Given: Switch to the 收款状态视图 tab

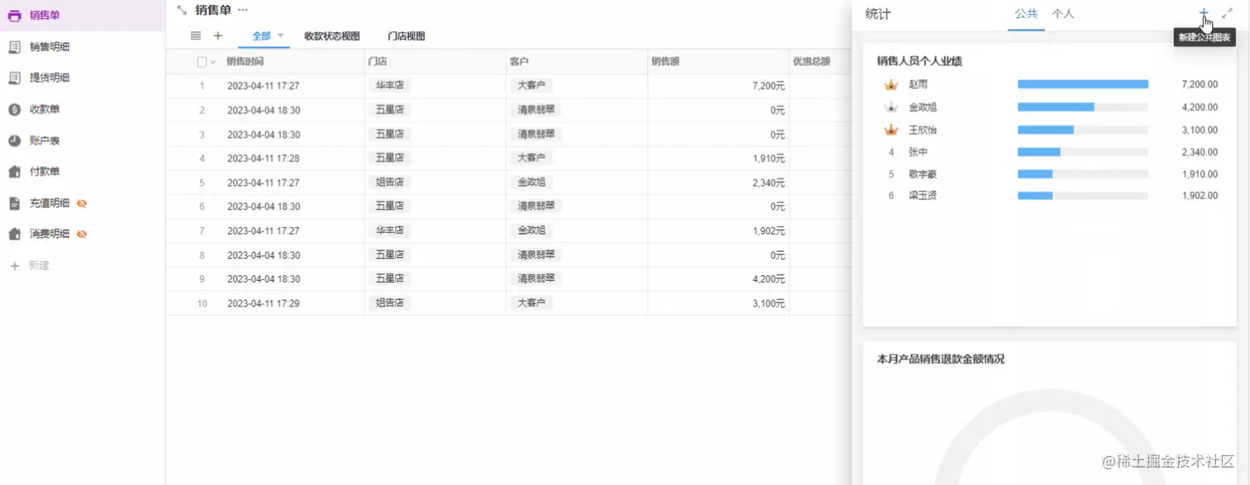Looking at the screenshot, I should pos(332,36).
